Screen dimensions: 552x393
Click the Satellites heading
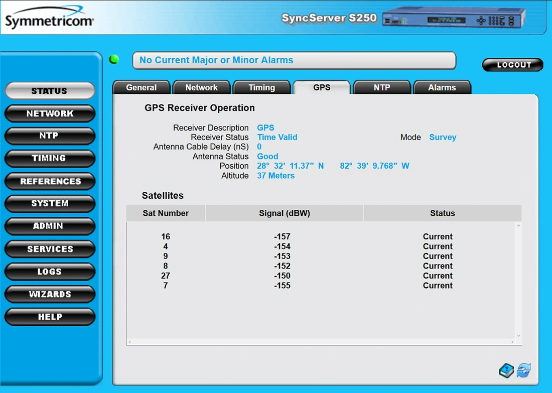(x=163, y=195)
